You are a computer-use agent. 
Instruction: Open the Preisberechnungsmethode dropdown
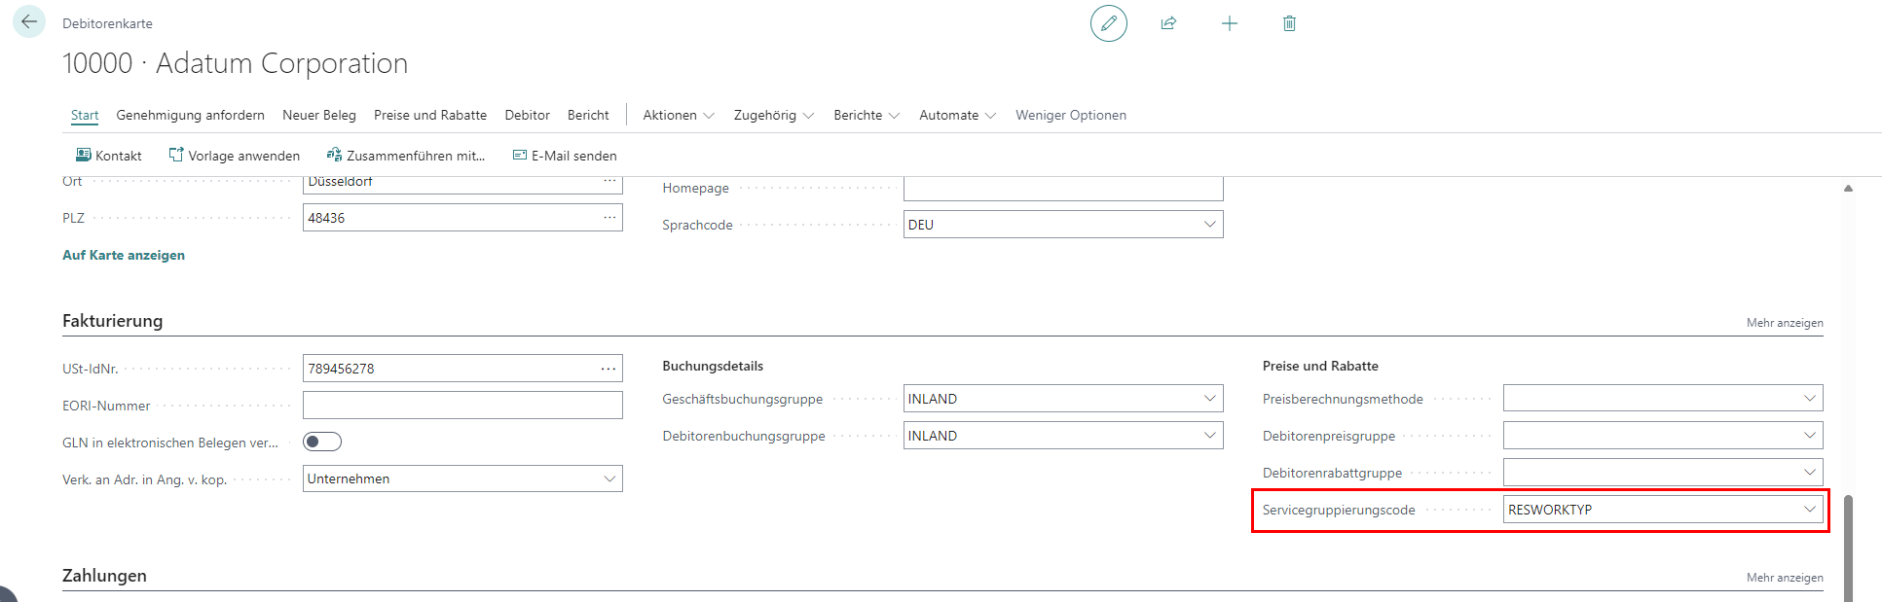point(1809,399)
